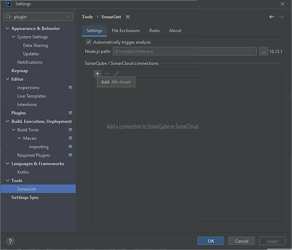Click the Apply button
The height and width of the screenshot is (250, 292).
pos(272,241)
